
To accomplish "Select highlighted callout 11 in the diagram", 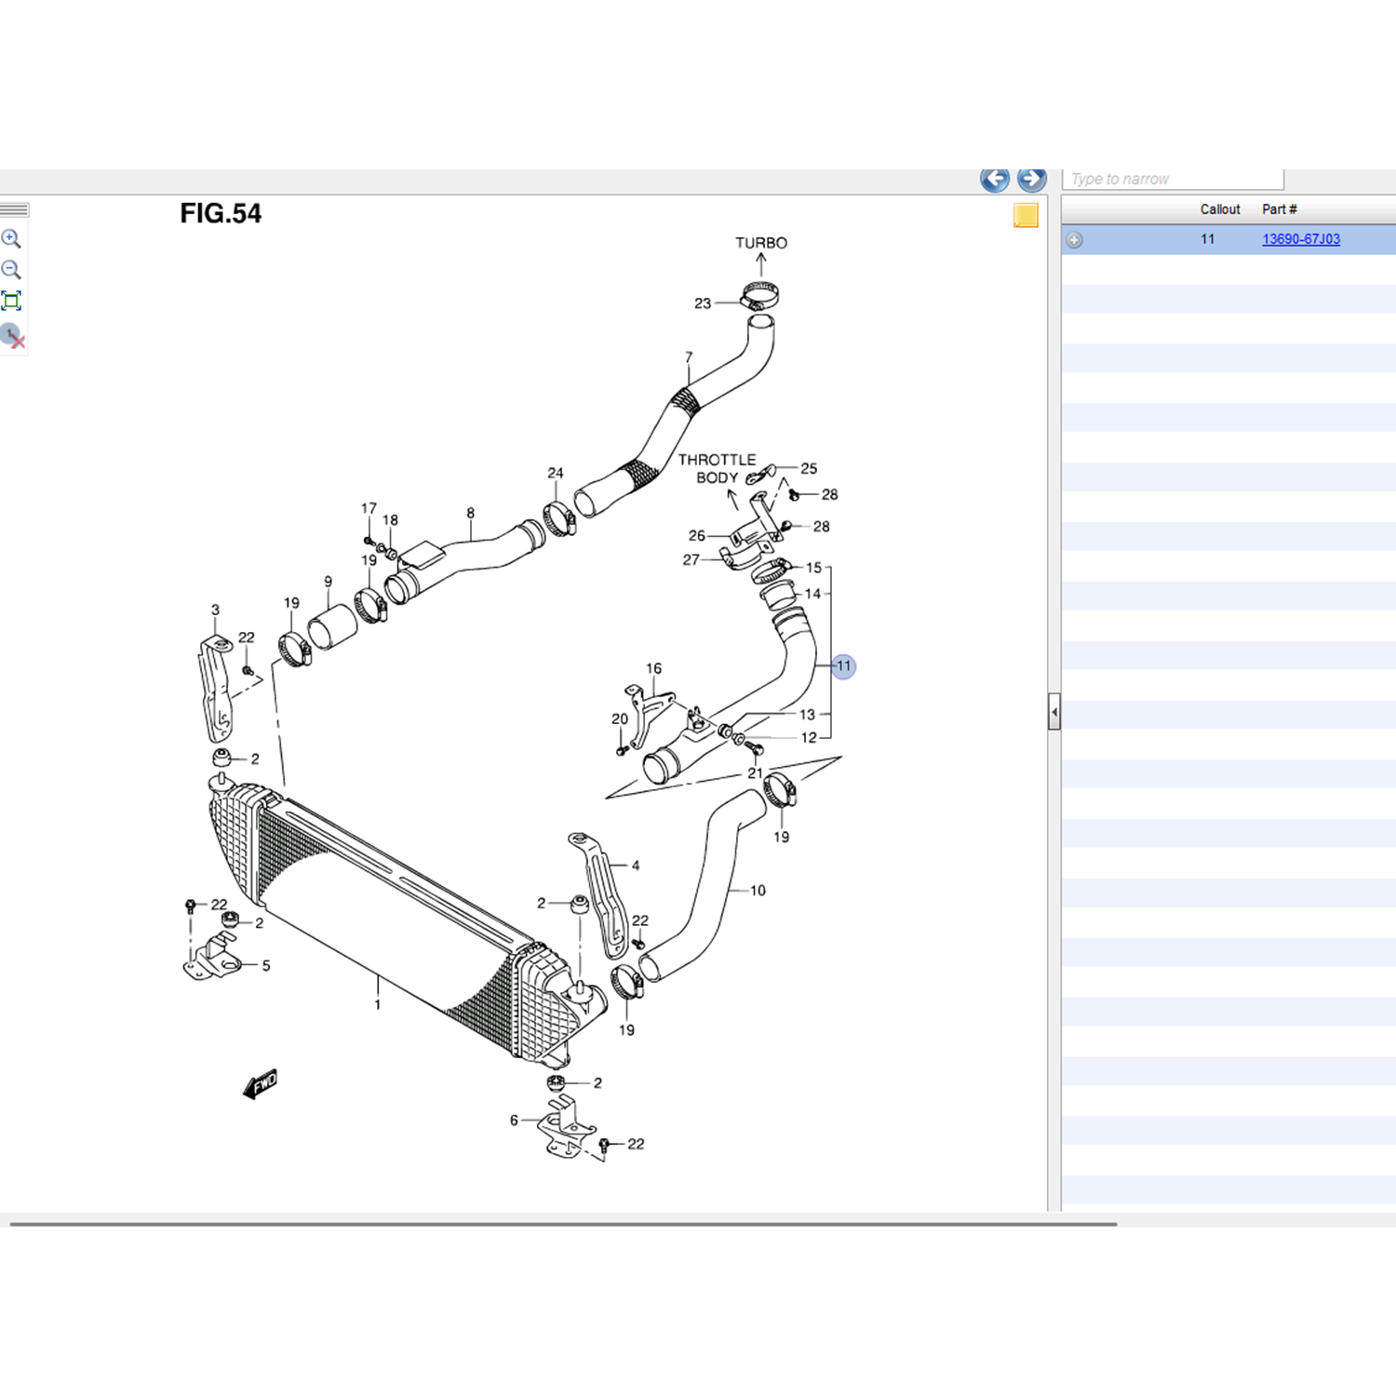I will tap(843, 666).
